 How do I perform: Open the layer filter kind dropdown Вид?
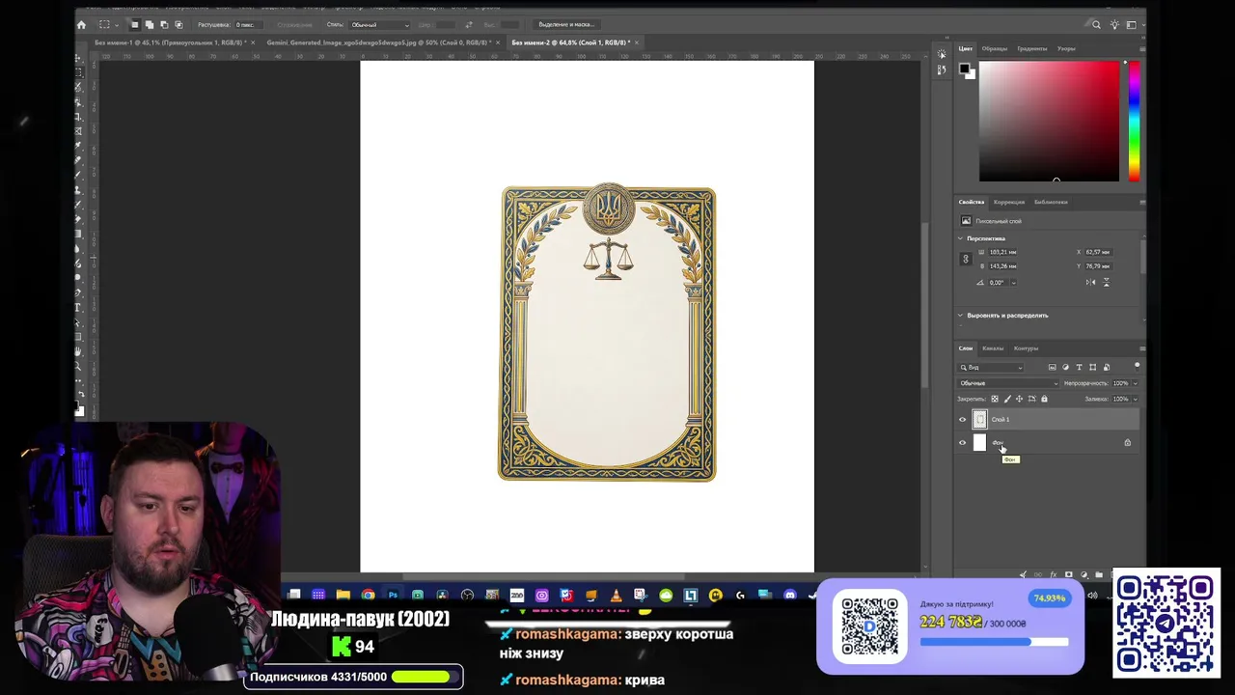(x=991, y=367)
